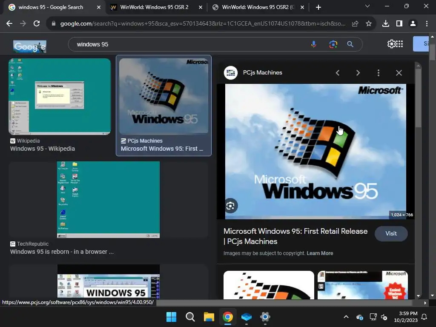Click the large Windows 95 preview image
The image size is (436, 327).
316,151
